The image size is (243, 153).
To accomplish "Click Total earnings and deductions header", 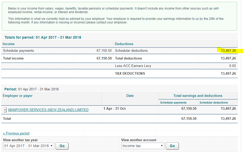I will point(198,96).
